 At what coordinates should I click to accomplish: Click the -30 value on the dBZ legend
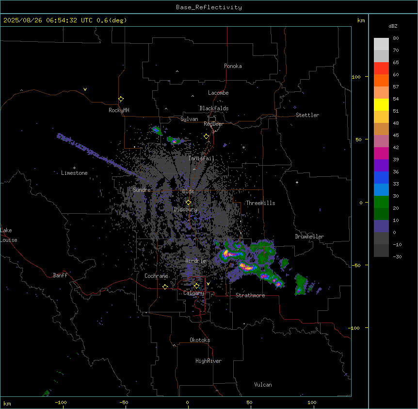(397, 257)
